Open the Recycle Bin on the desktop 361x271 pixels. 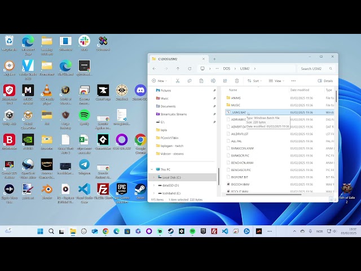(9, 43)
